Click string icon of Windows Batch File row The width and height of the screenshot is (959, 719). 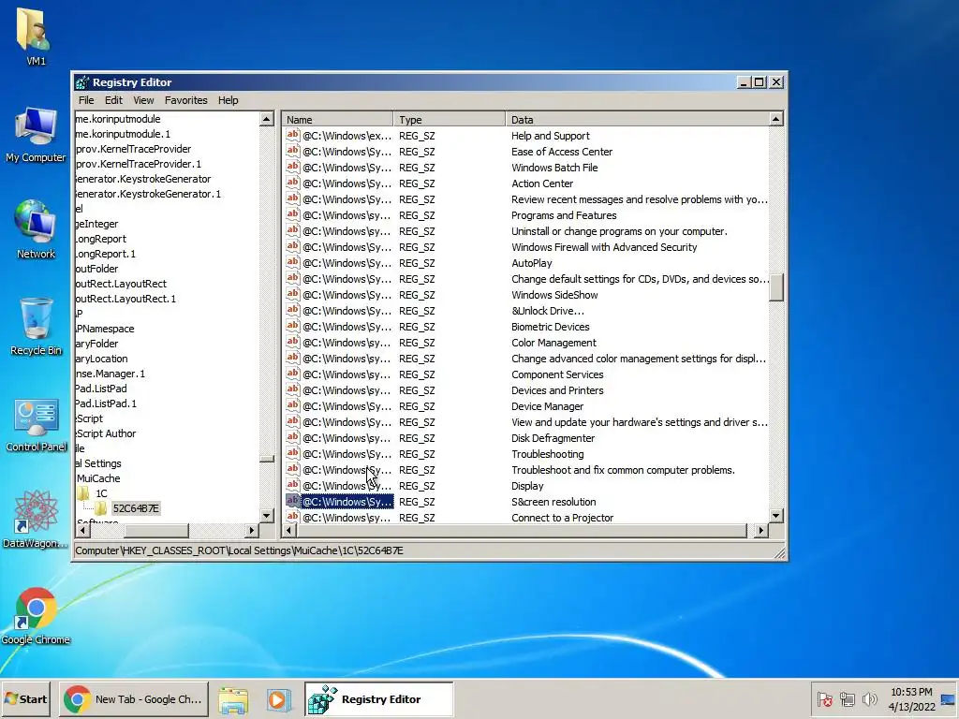293,167
